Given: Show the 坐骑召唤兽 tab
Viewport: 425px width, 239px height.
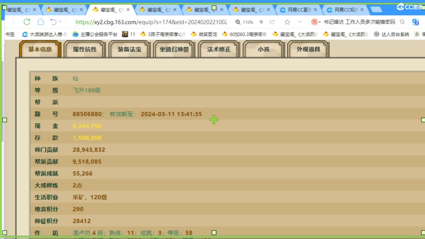Looking at the screenshot, I should coord(174,49).
